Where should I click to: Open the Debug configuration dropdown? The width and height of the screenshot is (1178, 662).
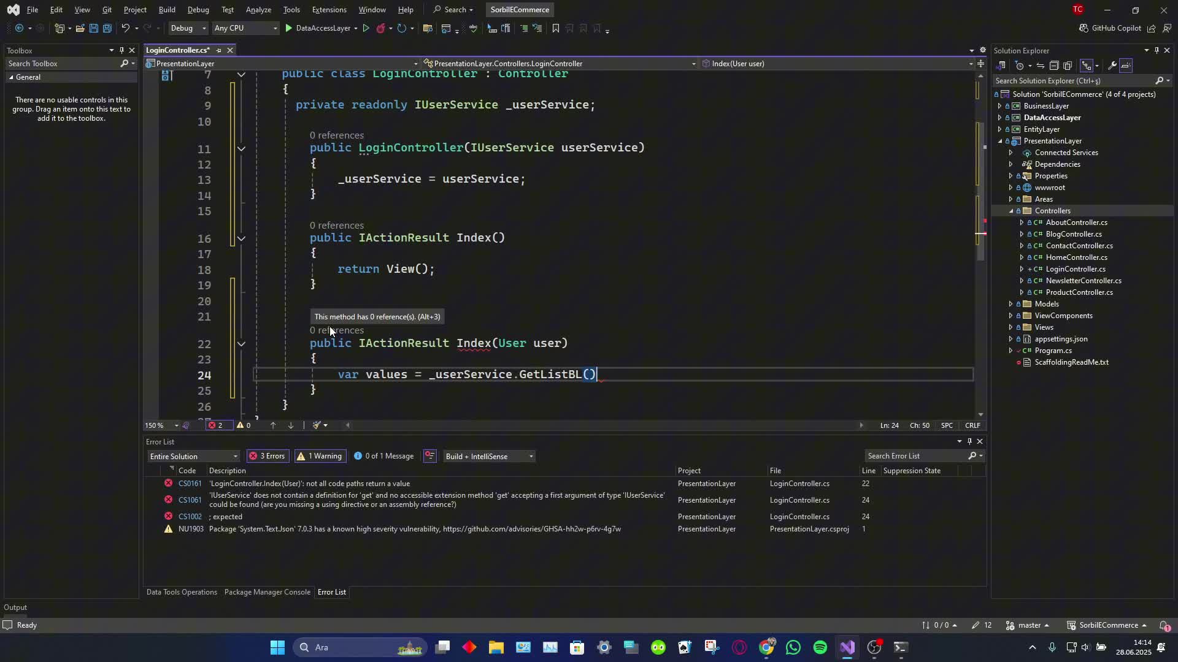click(188, 28)
